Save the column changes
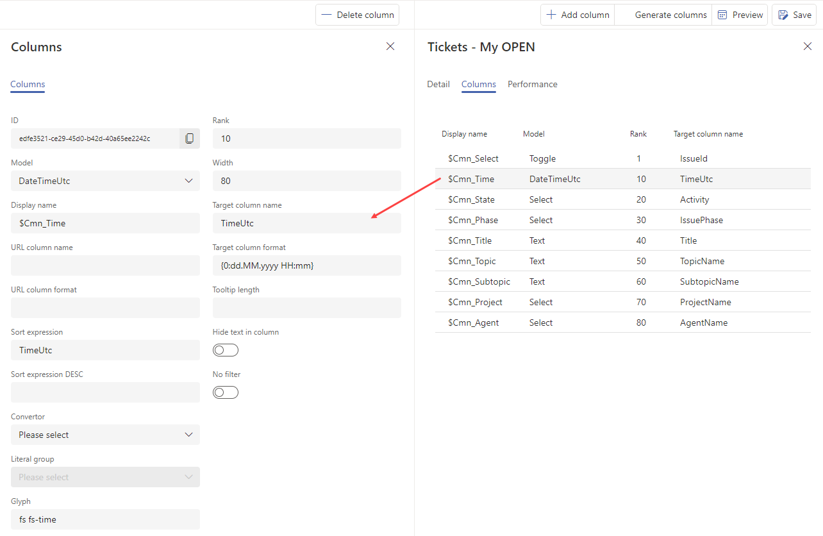Screen dimensions: 823x536 [794, 15]
